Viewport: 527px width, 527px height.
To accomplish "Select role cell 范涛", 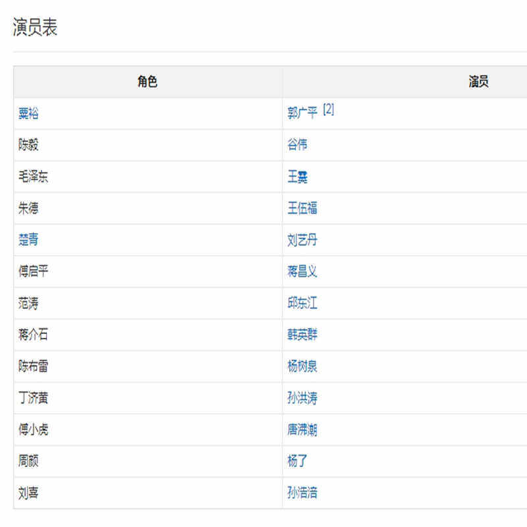I will coord(148,303).
